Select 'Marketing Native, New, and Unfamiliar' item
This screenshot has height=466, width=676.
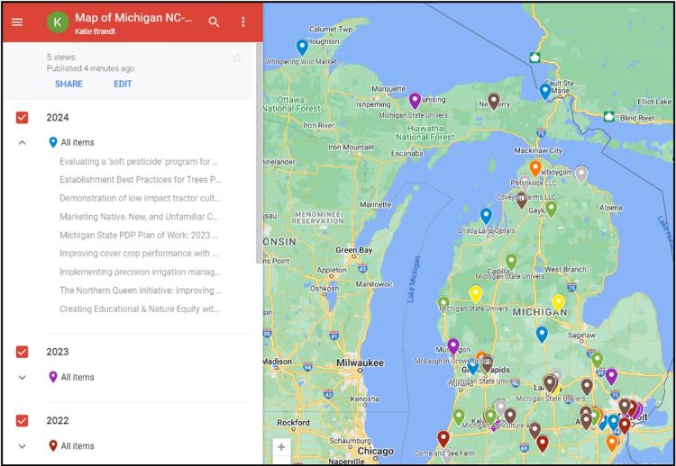(139, 217)
